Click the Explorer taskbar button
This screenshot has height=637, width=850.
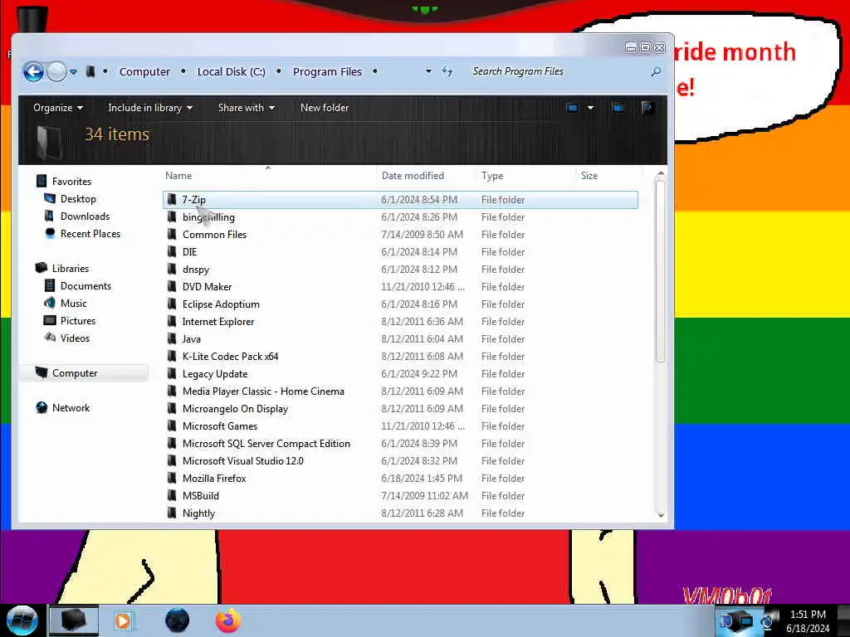(74, 620)
